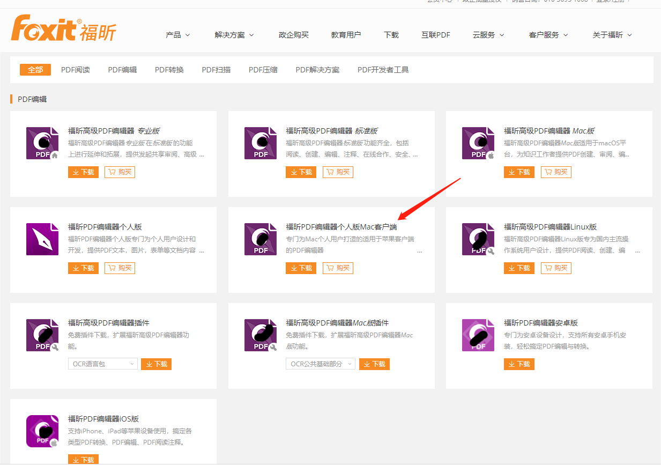Screen dimensions: 661x465
Task: Open title 福昕高级PDF编辑器插件
Action: coord(109,323)
